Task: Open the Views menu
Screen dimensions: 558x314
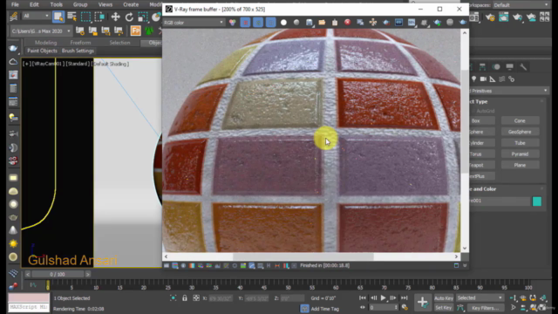Action: [x=105, y=4]
